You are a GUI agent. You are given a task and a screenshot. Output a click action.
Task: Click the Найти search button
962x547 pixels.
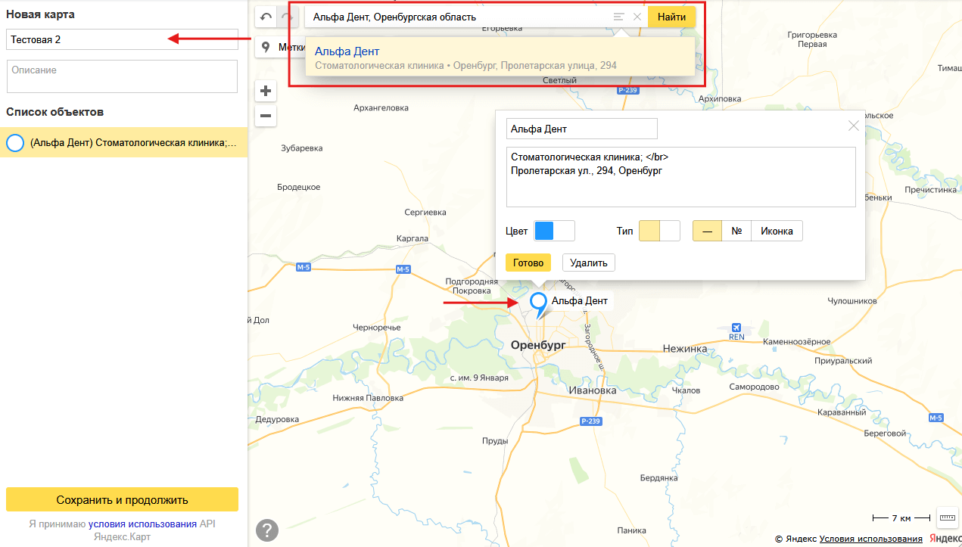point(671,17)
